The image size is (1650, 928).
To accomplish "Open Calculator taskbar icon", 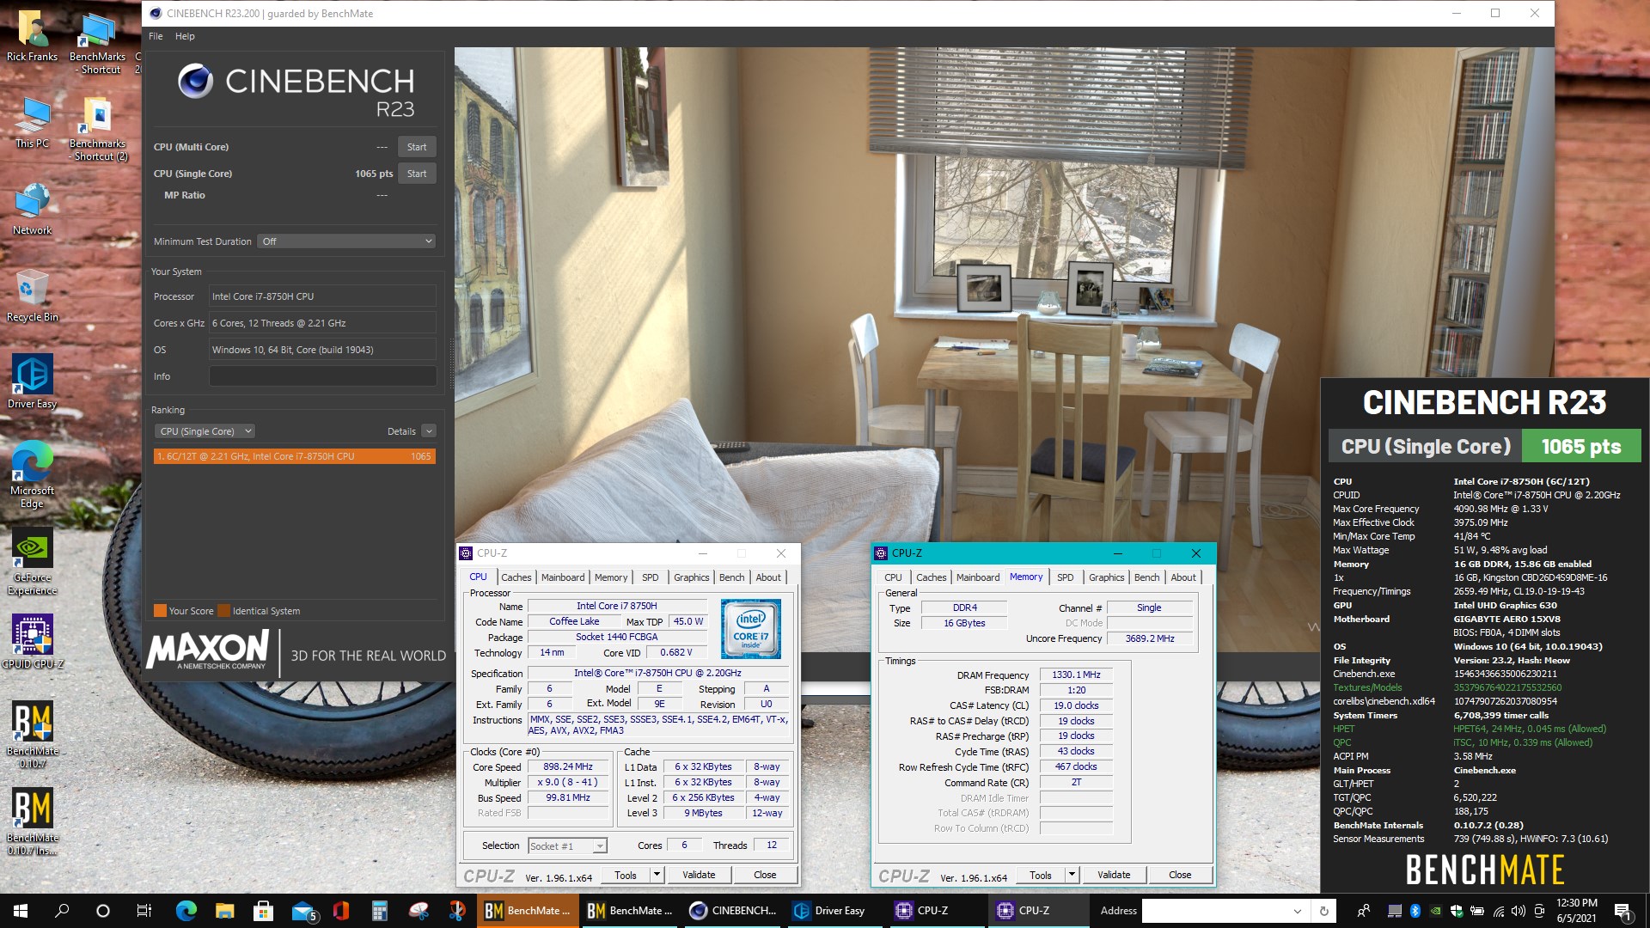I will click(x=379, y=911).
